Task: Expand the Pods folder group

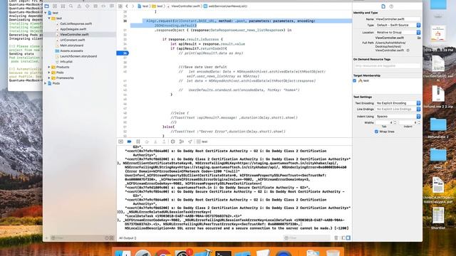Action: (49, 73)
